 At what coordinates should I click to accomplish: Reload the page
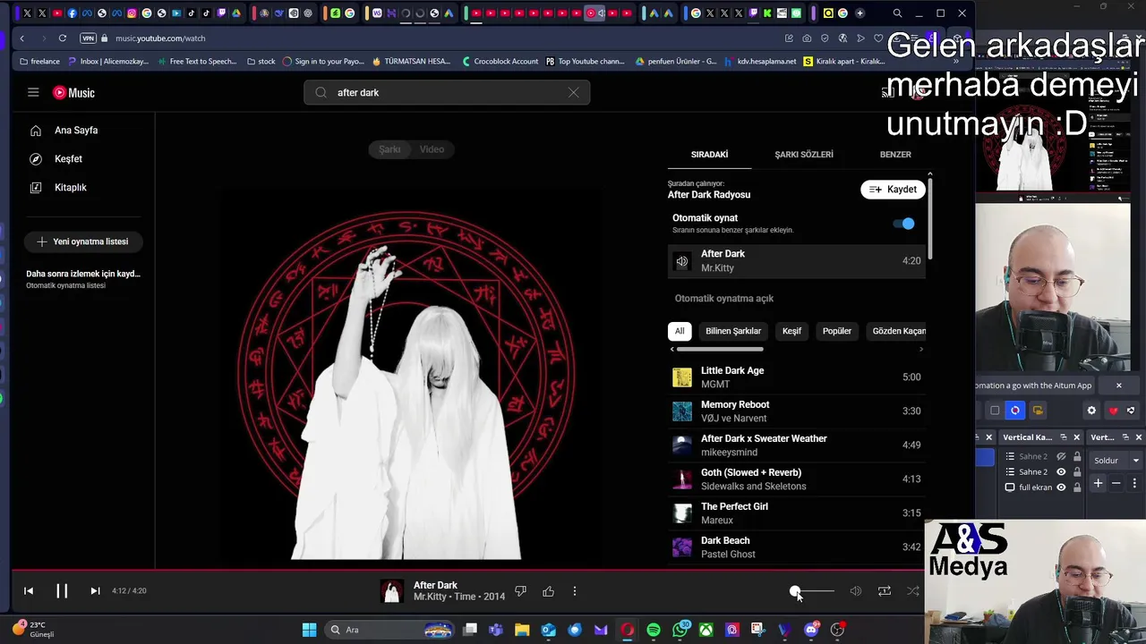[x=62, y=38]
